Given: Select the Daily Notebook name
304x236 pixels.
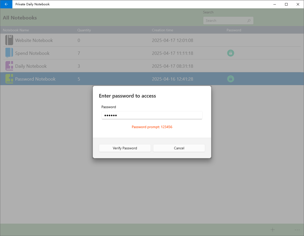Looking at the screenshot, I should 31,66.
